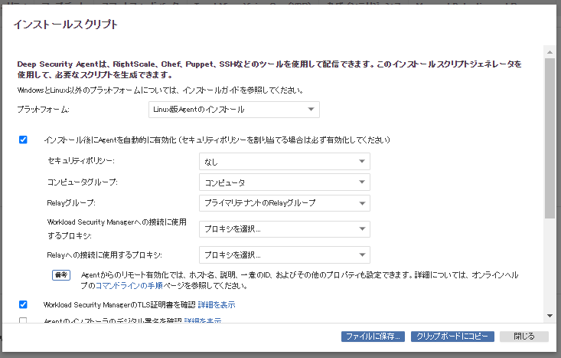Open the セキュリティポリシー dropdown
Image resolution: width=561 pixels, height=358 pixels.
click(x=285, y=162)
